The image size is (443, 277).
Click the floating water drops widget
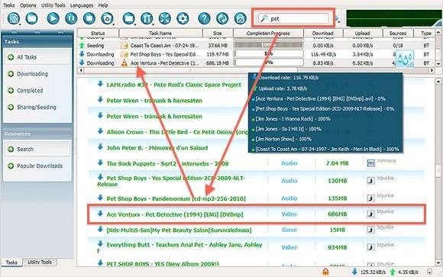coord(405,59)
